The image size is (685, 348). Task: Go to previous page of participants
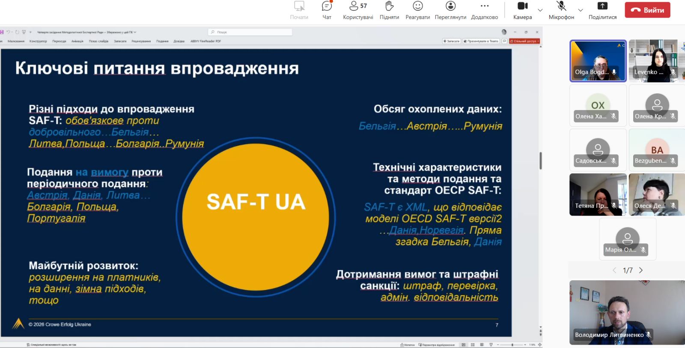[x=614, y=270]
